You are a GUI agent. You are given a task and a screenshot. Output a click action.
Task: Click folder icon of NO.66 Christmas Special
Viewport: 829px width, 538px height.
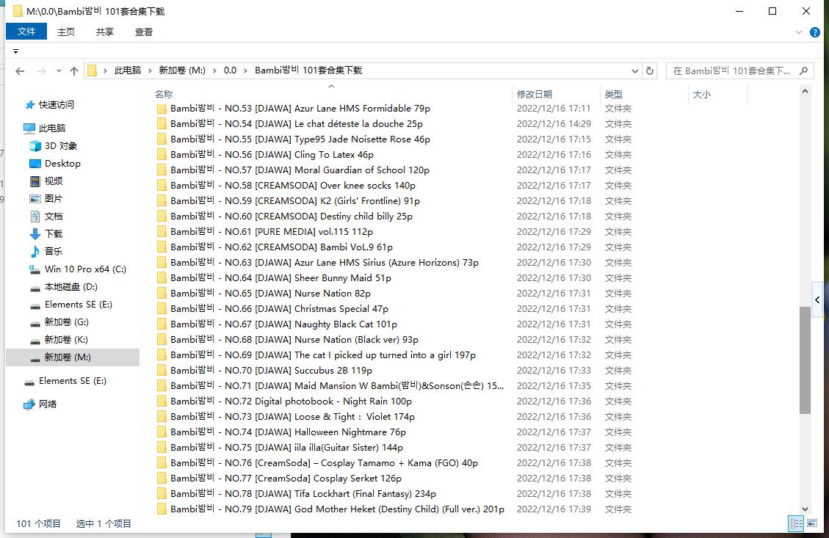click(x=162, y=309)
